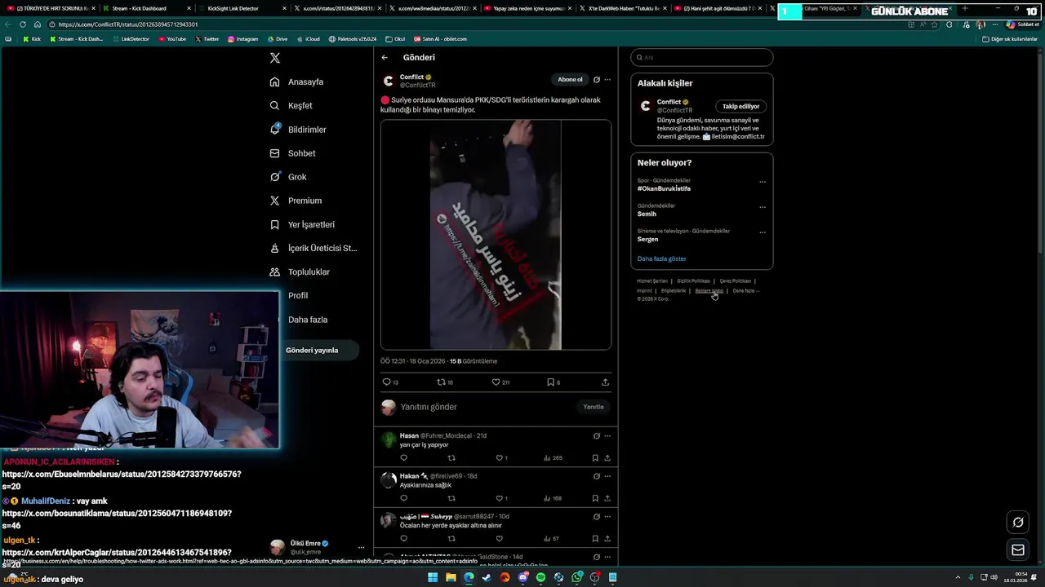Viewport: 1045px width, 587px height.
Task: Click Takip ediliyor button for Conflict
Action: click(740, 106)
